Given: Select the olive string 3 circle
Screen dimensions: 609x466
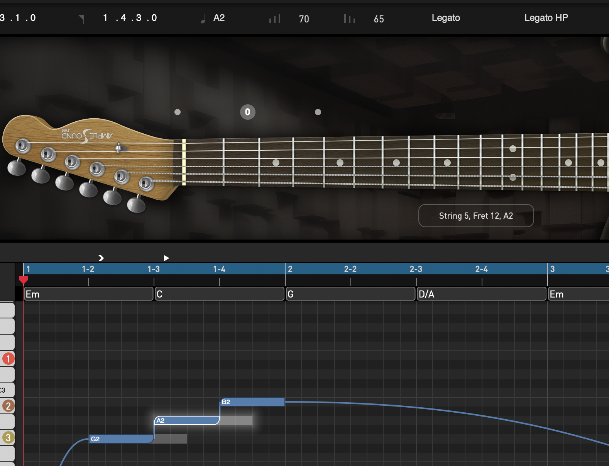Looking at the screenshot, I should pos(8,437).
